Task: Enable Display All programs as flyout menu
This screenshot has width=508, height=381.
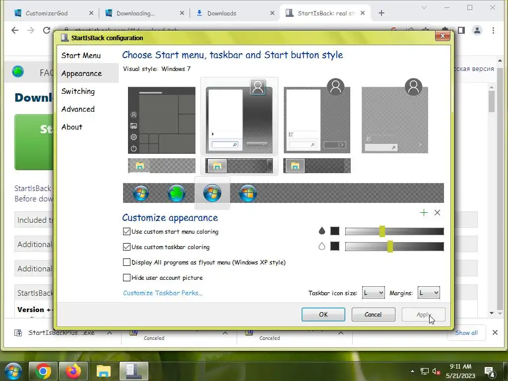Action: pyautogui.click(x=127, y=262)
